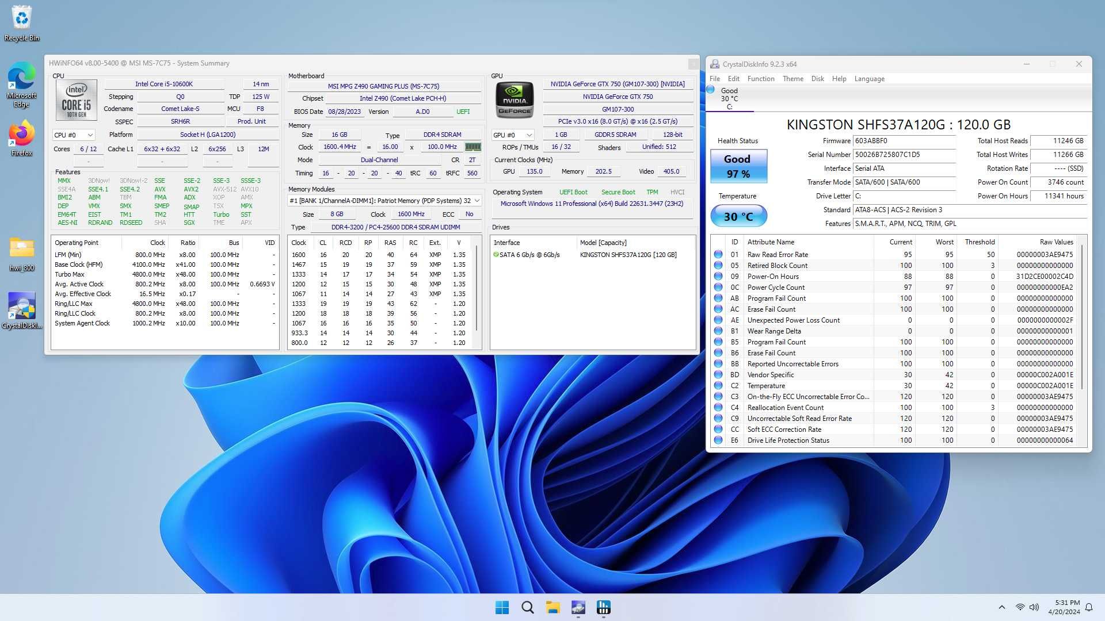This screenshot has width=1105, height=621.
Task: Open the clock and date in the taskbar
Action: point(1064,607)
